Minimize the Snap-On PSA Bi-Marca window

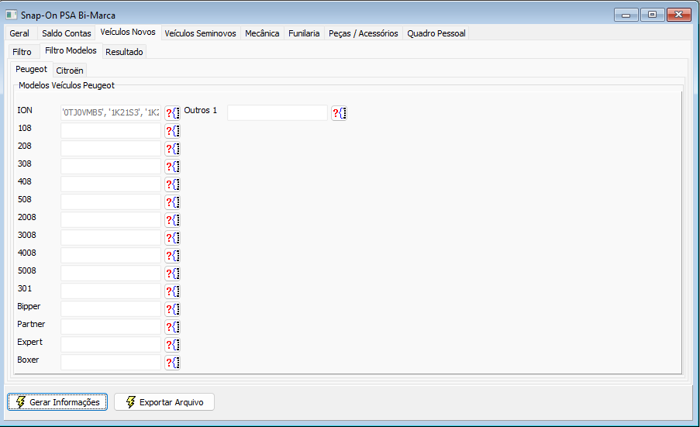[x=626, y=15]
